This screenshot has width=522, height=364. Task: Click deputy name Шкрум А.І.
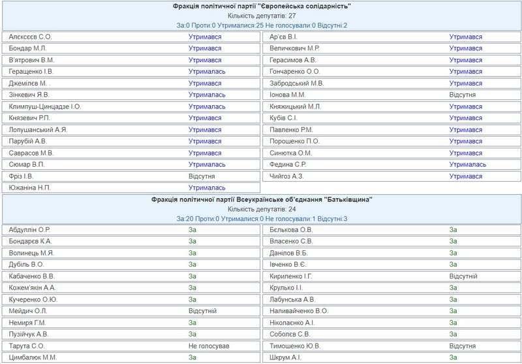(x=285, y=357)
